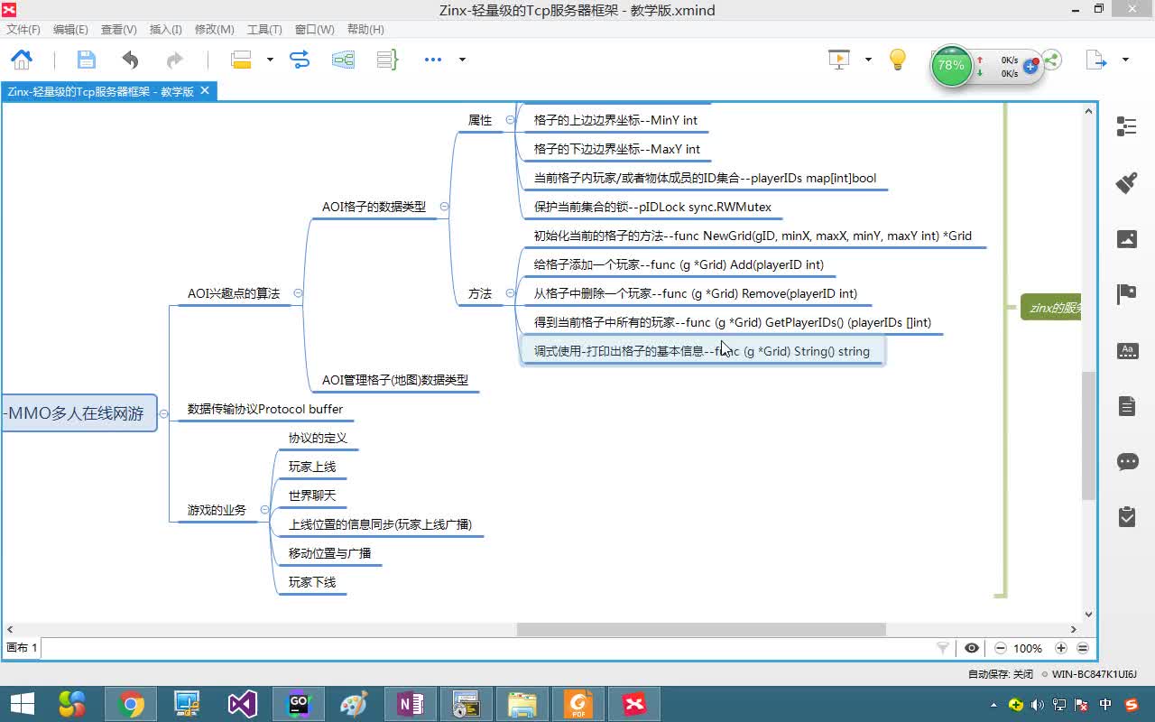Add a summary bracket with the summary icon
The width and height of the screenshot is (1155, 722).
[x=387, y=60]
